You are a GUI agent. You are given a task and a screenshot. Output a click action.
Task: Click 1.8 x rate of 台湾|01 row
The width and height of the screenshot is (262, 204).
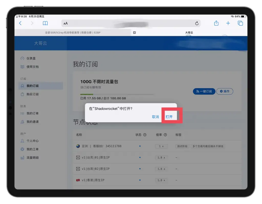point(161,158)
